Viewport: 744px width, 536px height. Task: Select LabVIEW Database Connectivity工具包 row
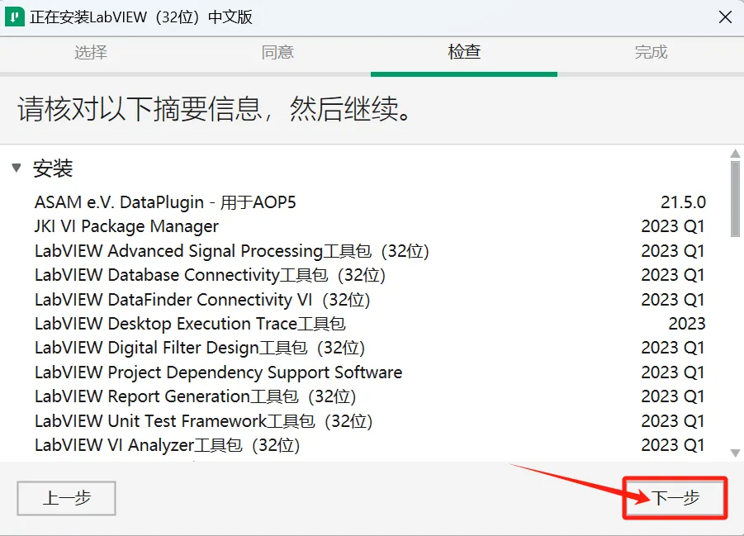click(370, 275)
